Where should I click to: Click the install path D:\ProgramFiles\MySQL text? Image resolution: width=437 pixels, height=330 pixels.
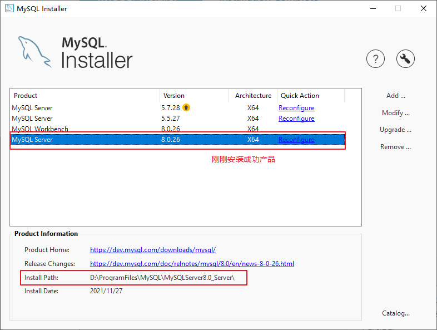pos(162,278)
